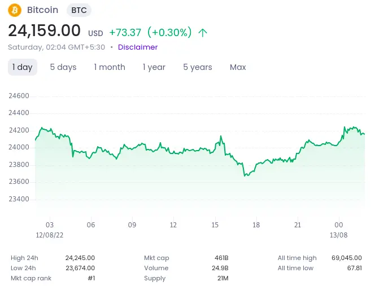The width and height of the screenshot is (375, 286).
Task: Click the green upward arrow icon
Action: [x=203, y=33]
